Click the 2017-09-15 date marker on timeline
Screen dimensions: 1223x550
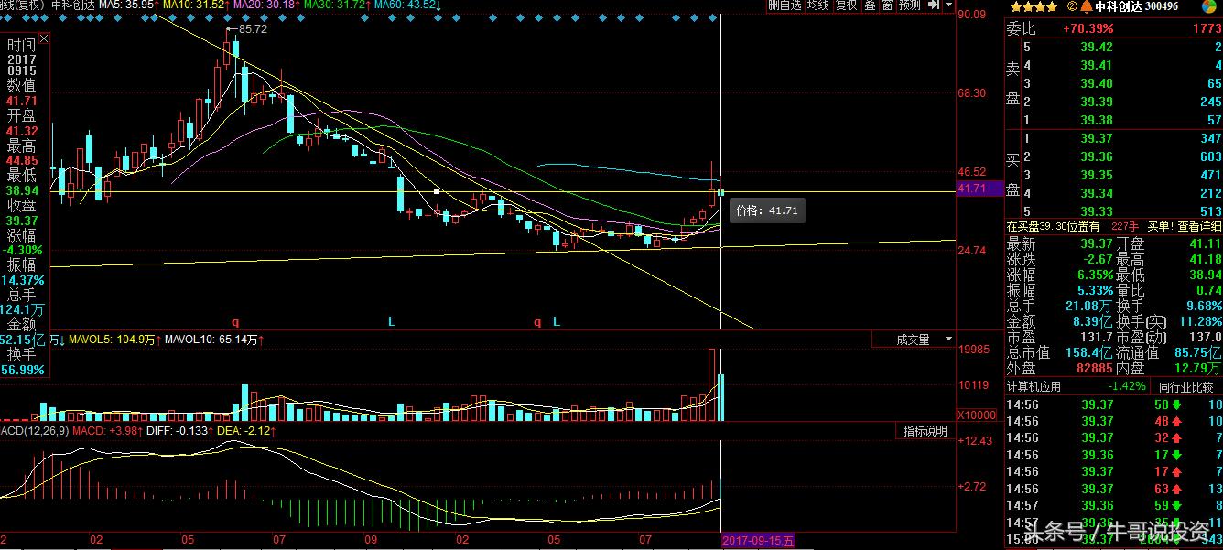(758, 541)
